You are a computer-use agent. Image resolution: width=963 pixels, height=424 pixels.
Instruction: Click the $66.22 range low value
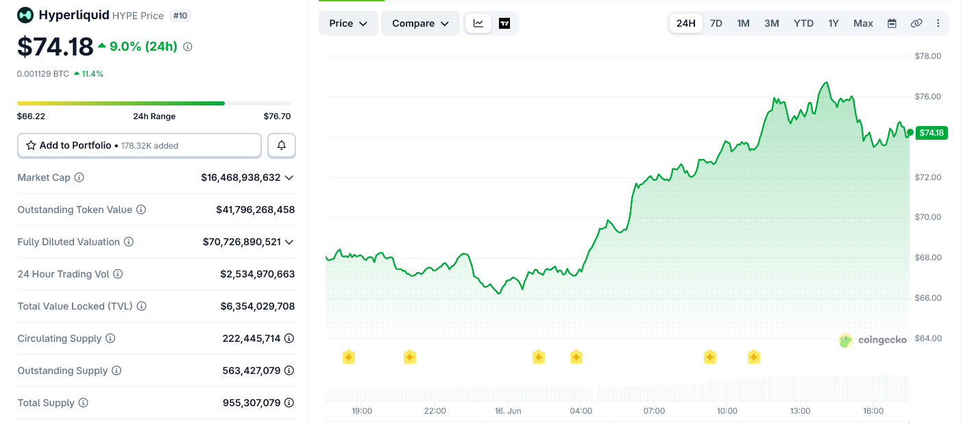pos(31,116)
